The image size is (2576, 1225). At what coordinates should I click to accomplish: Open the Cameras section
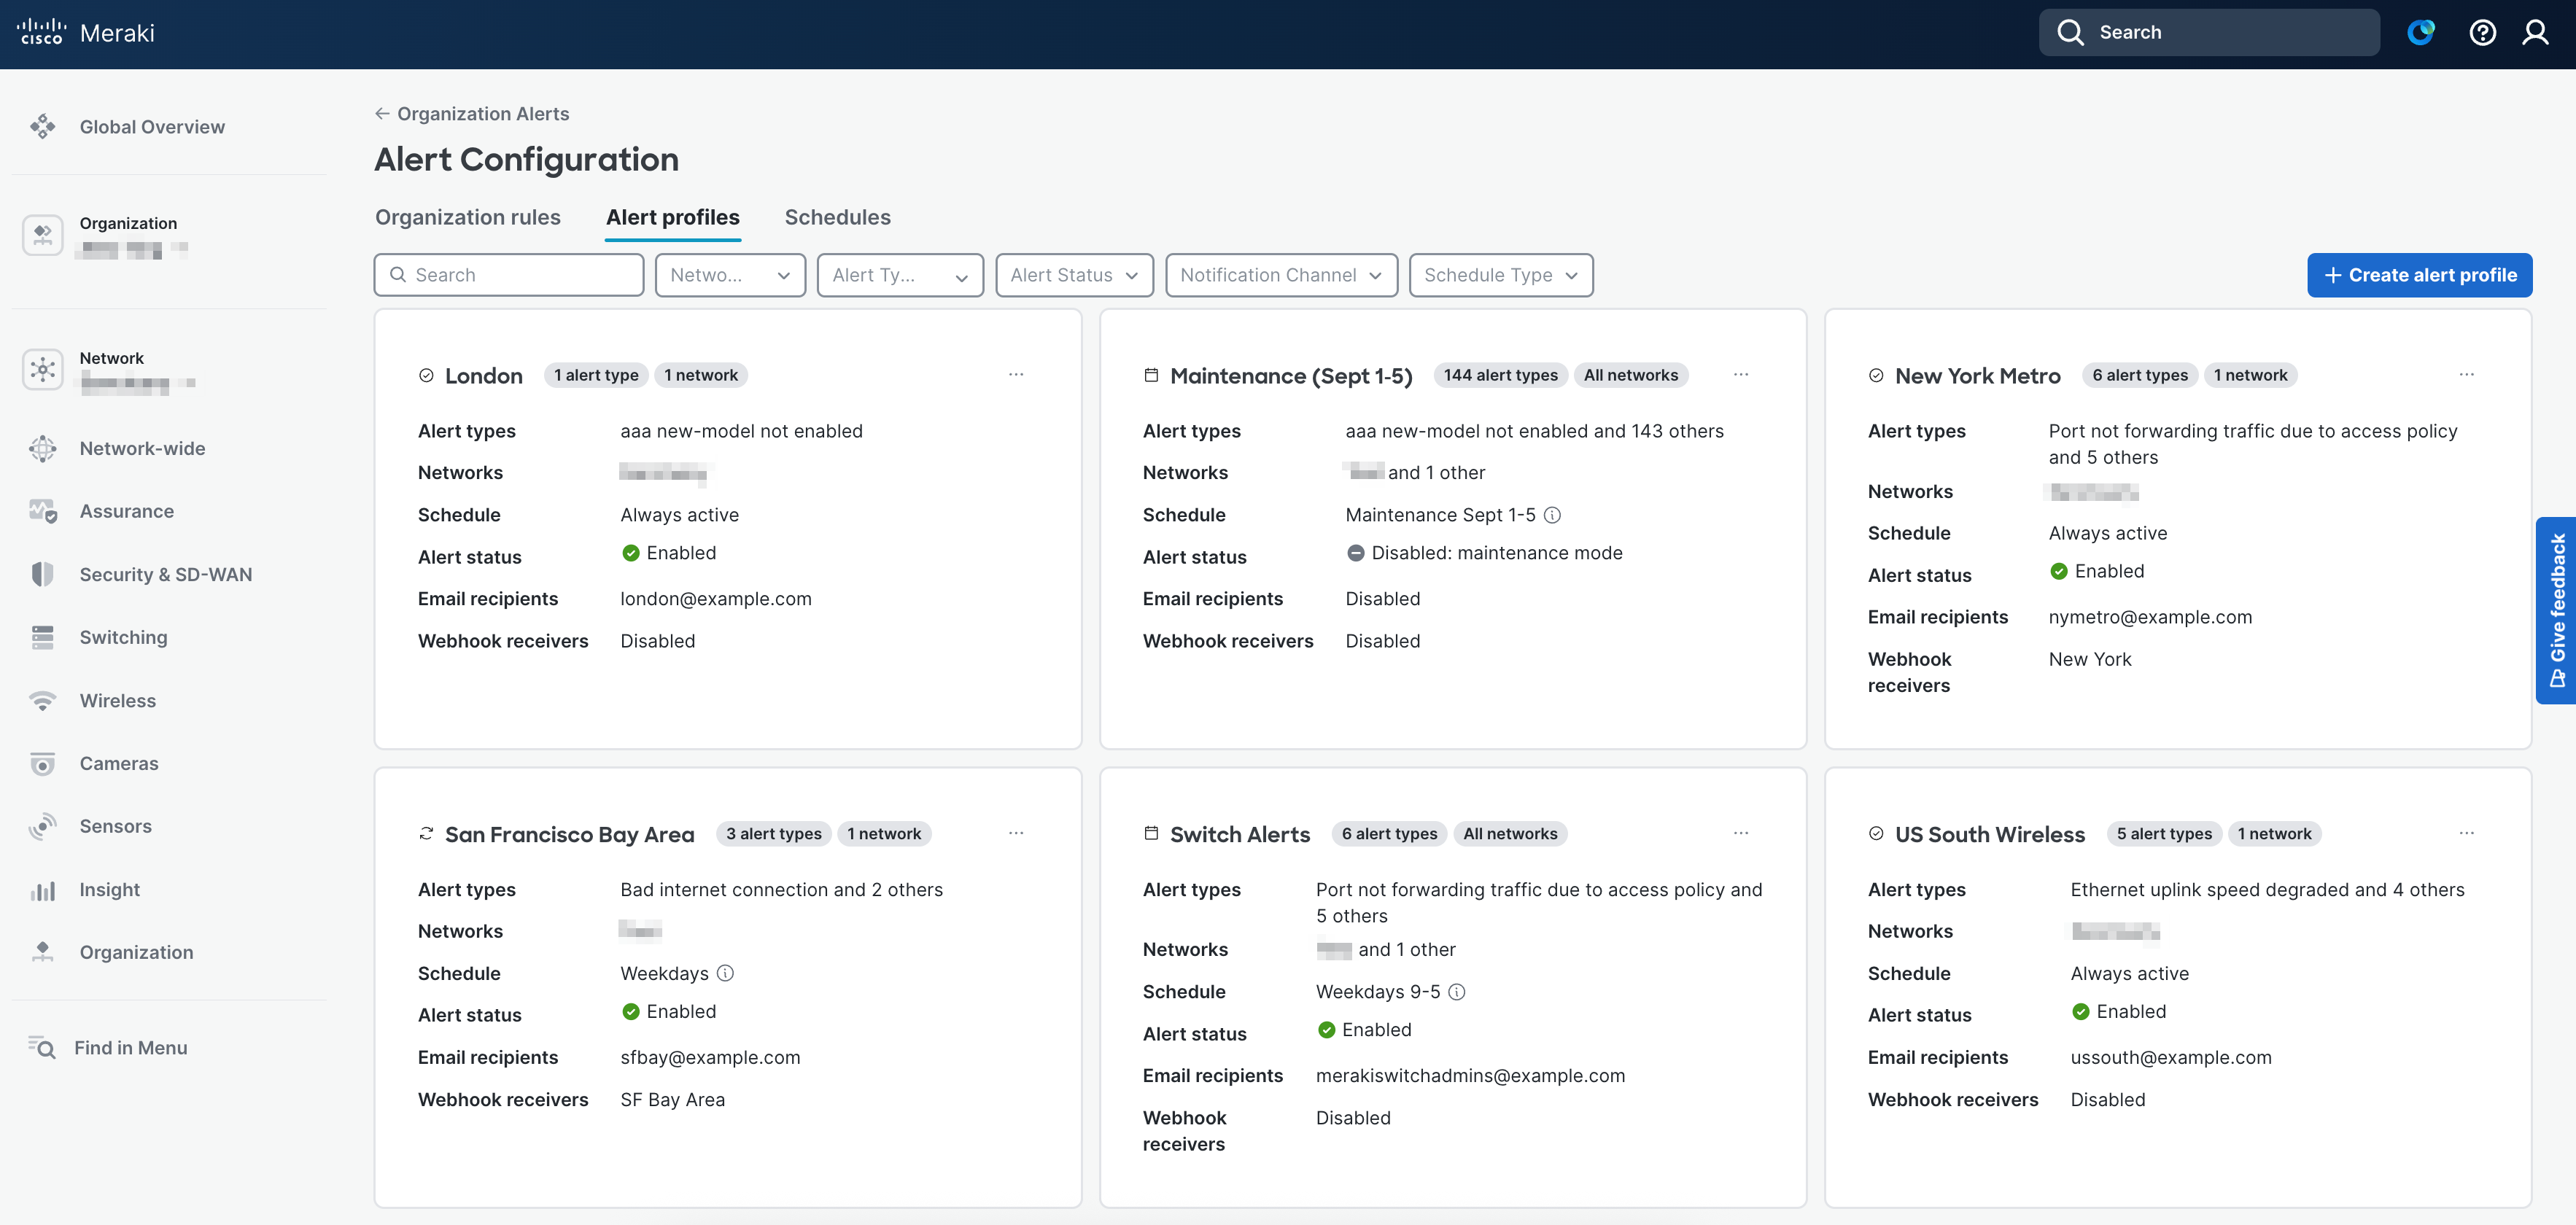[119, 763]
